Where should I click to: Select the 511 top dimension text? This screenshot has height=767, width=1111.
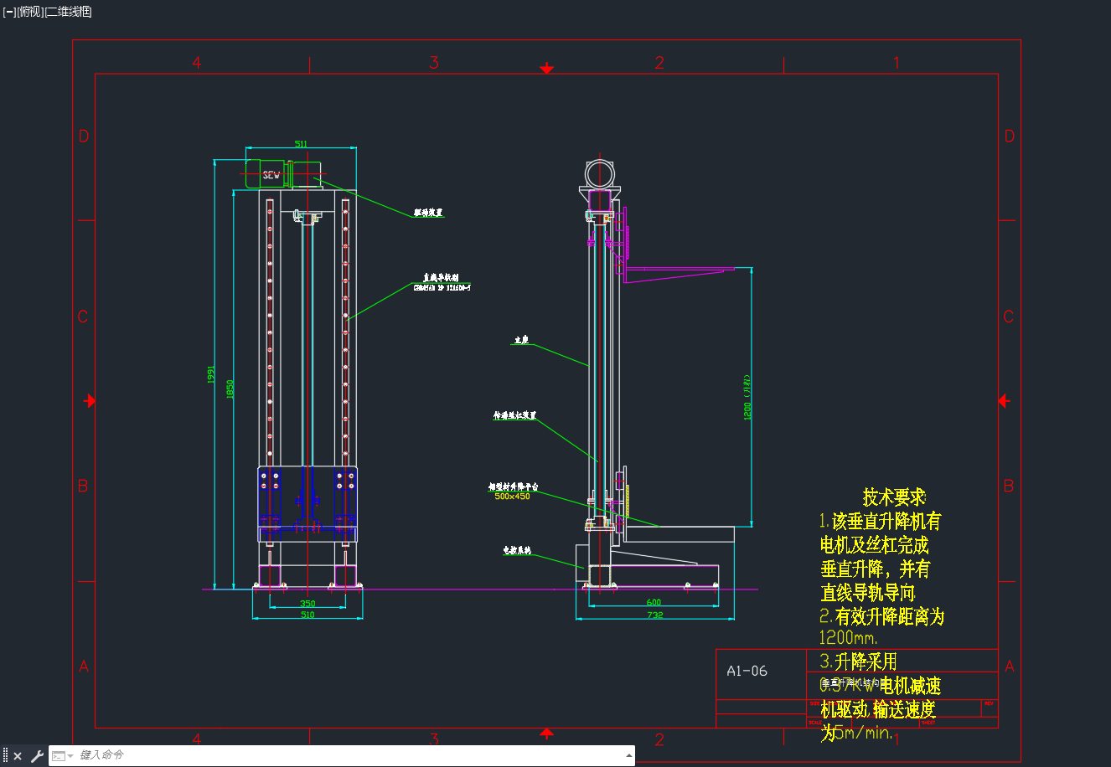click(301, 144)
